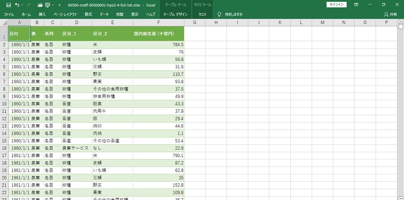Image resolution: width=404 pixels, height=200 pixels.
Task: Open the Customize Quick Access Toolbar dropdown
Action: point(60,5)
